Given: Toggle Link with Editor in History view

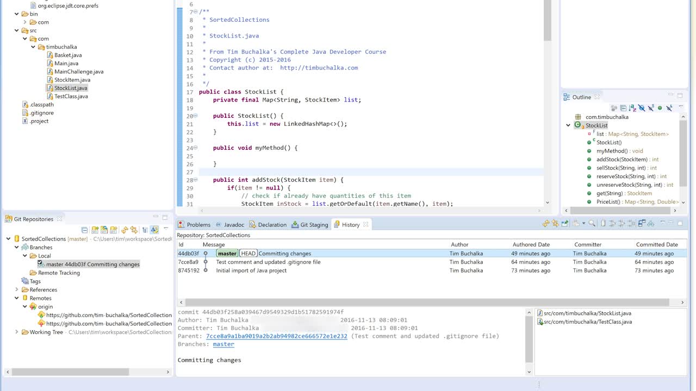Looking at the screenshot, I should point(556,223).
